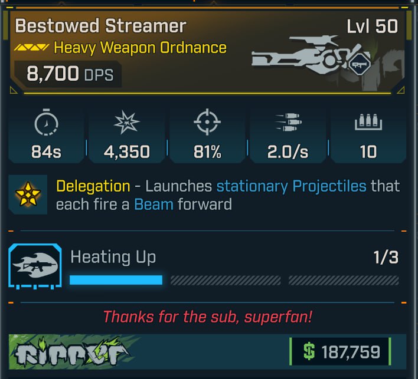The width and height of the screenshot is (418, 379).
Task: Click the damage burst star icon
Action: pos(126,122)
